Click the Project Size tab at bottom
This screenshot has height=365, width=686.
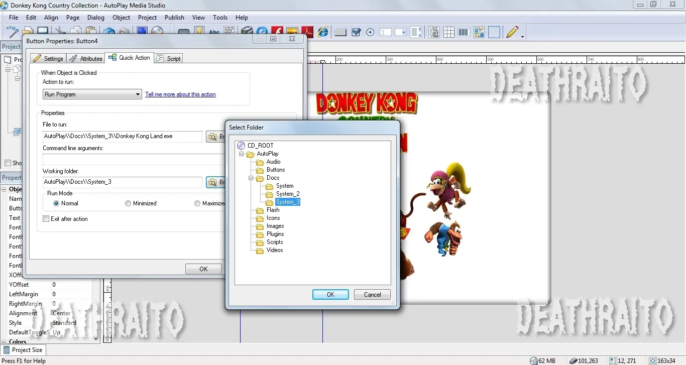[23, 350]
